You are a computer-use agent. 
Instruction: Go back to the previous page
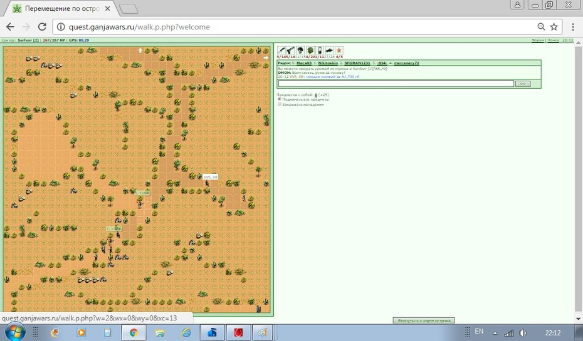point(11,27)
